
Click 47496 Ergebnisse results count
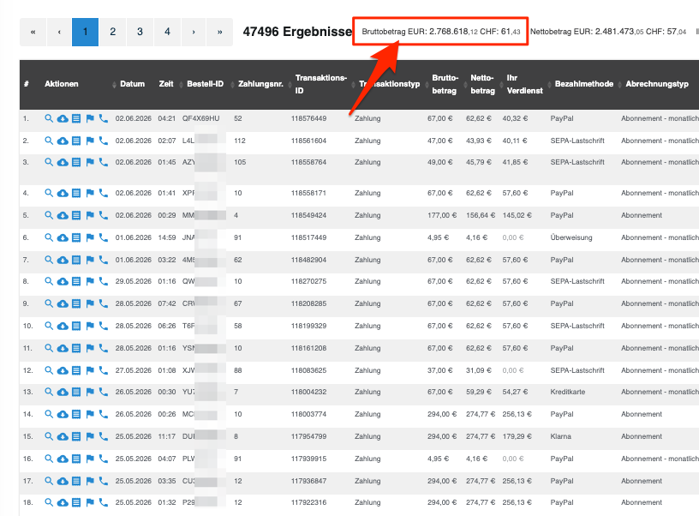click(297, 32)
